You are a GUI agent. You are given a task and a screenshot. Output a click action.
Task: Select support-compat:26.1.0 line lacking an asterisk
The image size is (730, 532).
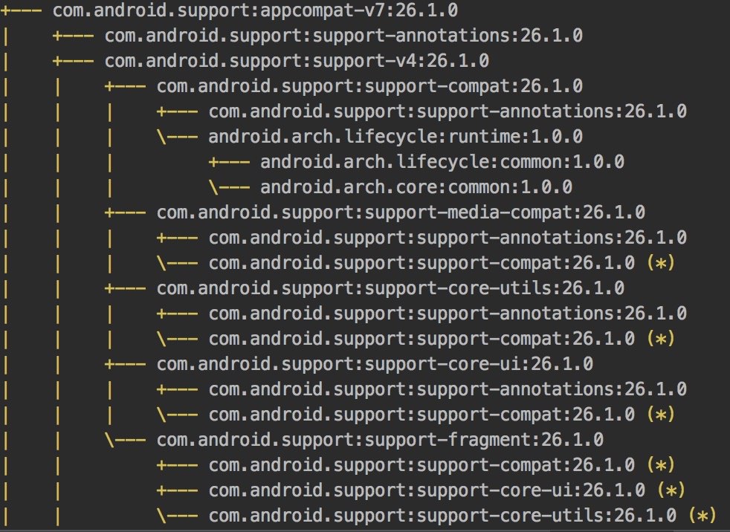[369, 86]
